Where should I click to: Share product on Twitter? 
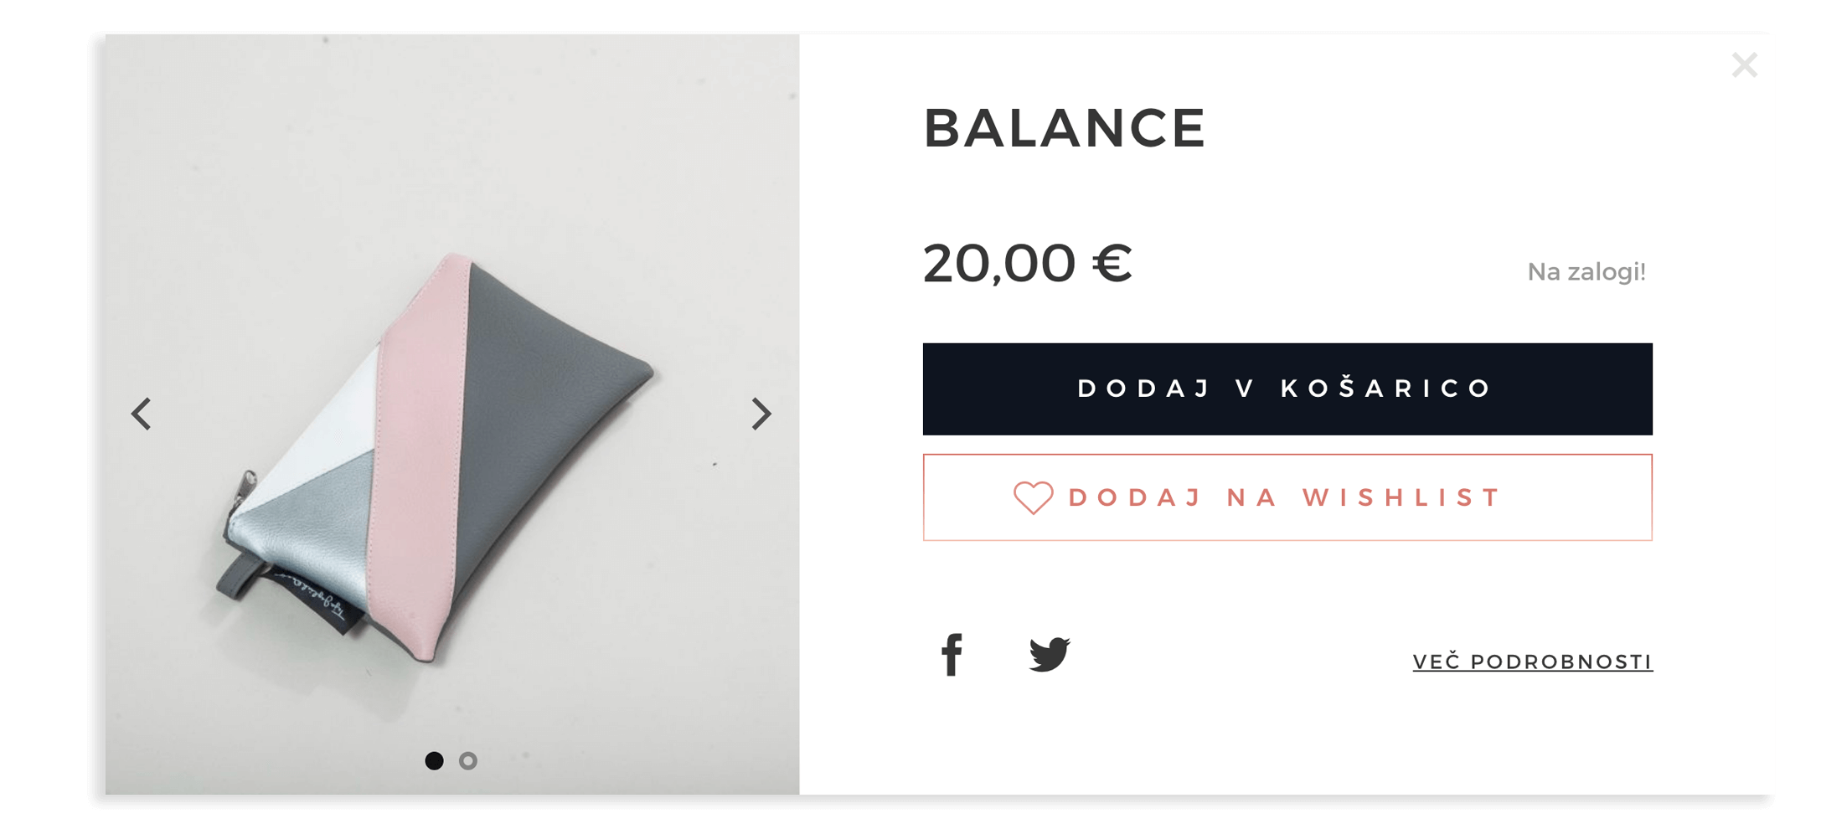coord(1050,655)
